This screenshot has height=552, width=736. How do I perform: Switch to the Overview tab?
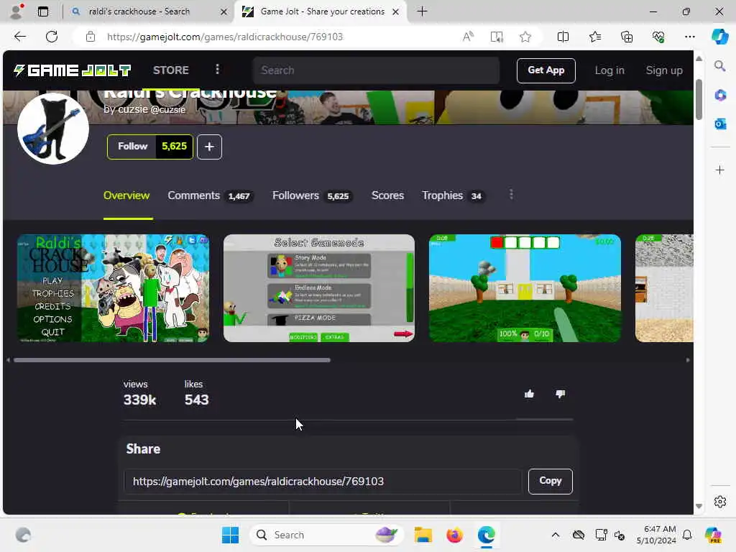pyautogui.click(x=126, y=195)
